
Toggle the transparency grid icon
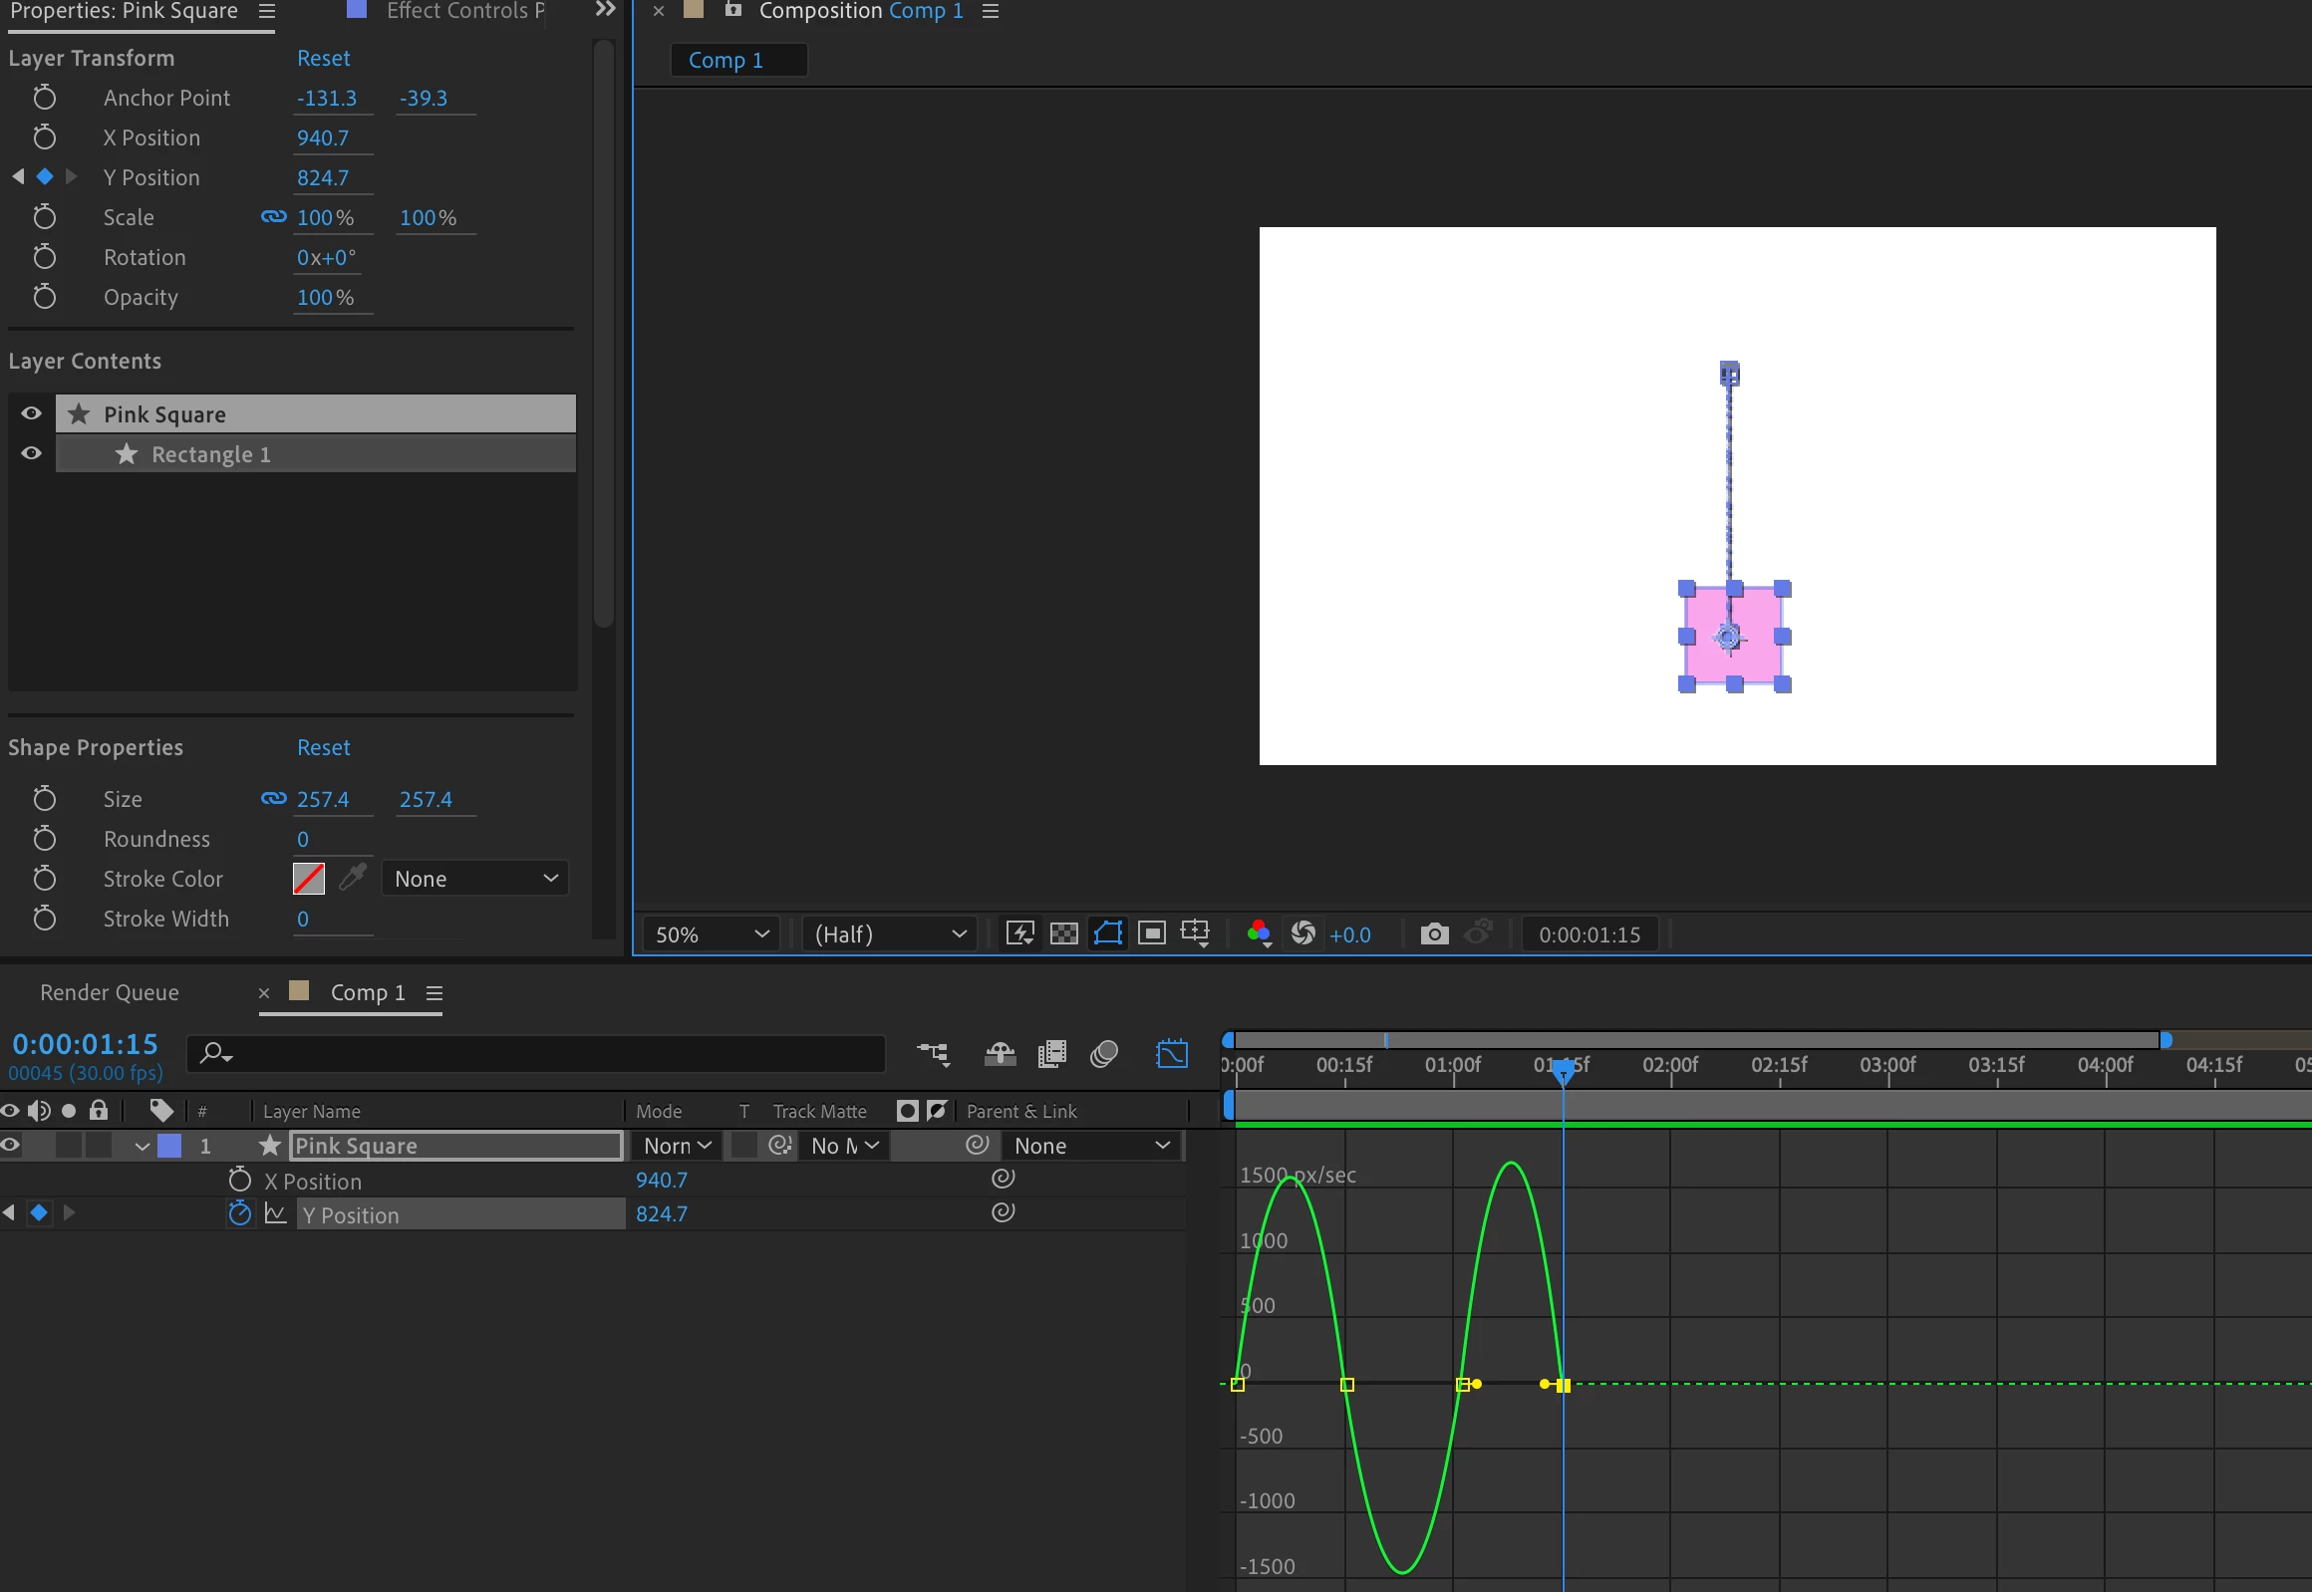1063,933
